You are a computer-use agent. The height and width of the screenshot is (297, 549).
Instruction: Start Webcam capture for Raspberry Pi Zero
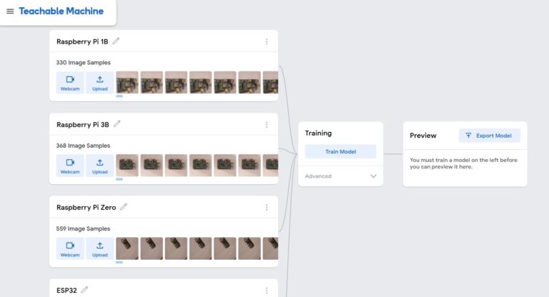coord(70,248)
